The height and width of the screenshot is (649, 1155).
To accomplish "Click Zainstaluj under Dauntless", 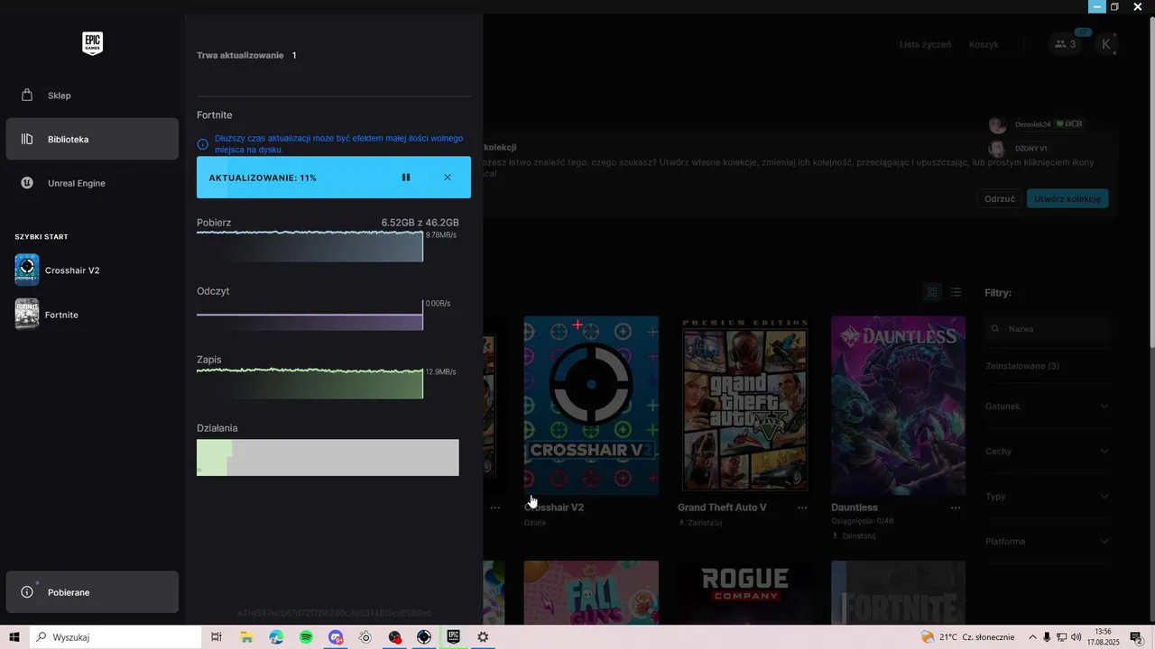I will tap(854, 535).
